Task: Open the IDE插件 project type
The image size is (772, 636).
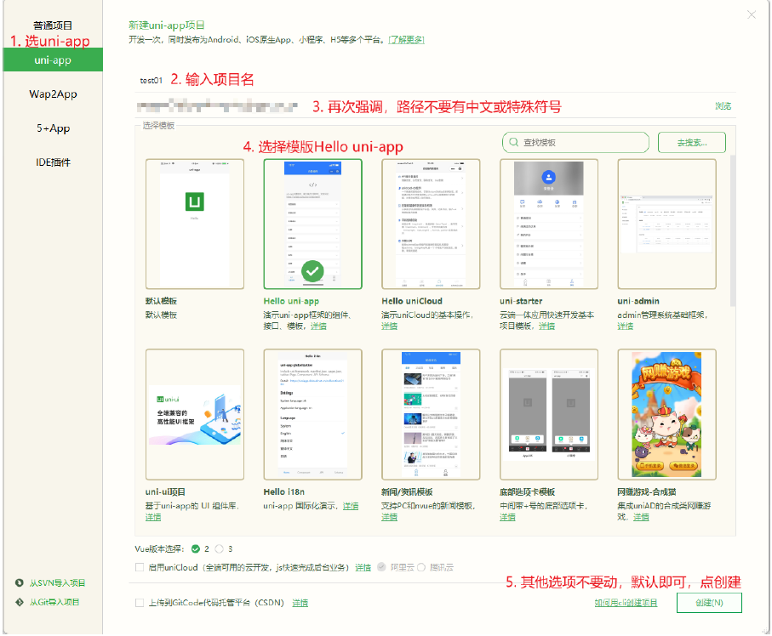Action: click(53, 162)
